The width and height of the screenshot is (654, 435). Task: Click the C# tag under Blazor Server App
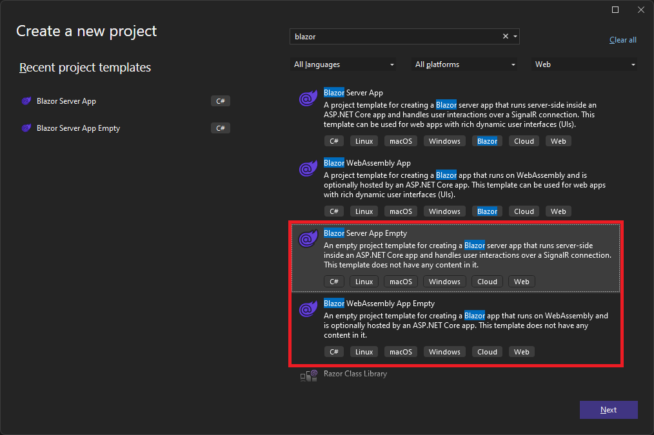(334, 141)
